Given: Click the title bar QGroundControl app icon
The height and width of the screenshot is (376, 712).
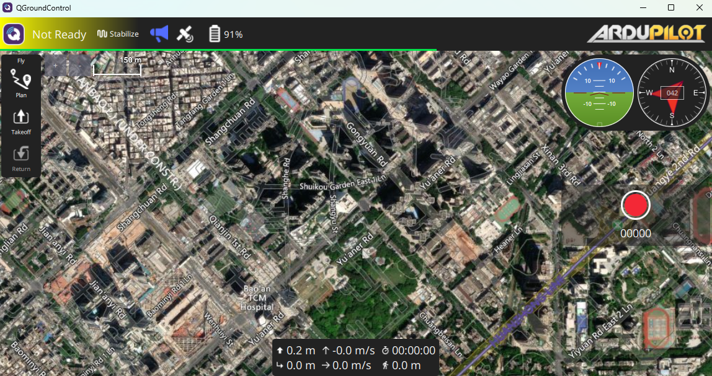Looking at the screenshot, I should [7, 7].
